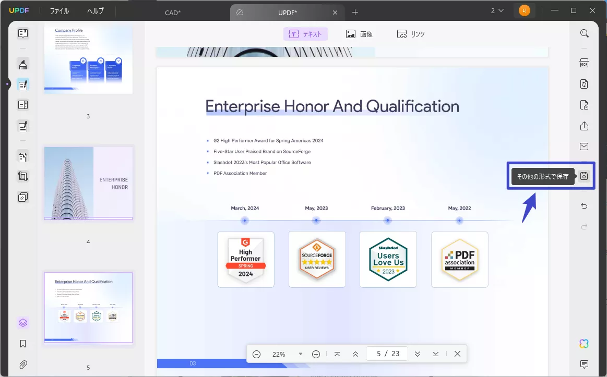The image size is (607, 377).
Task: Click the PDF Association Member bullet text
Action: click(x=240, y=173)
